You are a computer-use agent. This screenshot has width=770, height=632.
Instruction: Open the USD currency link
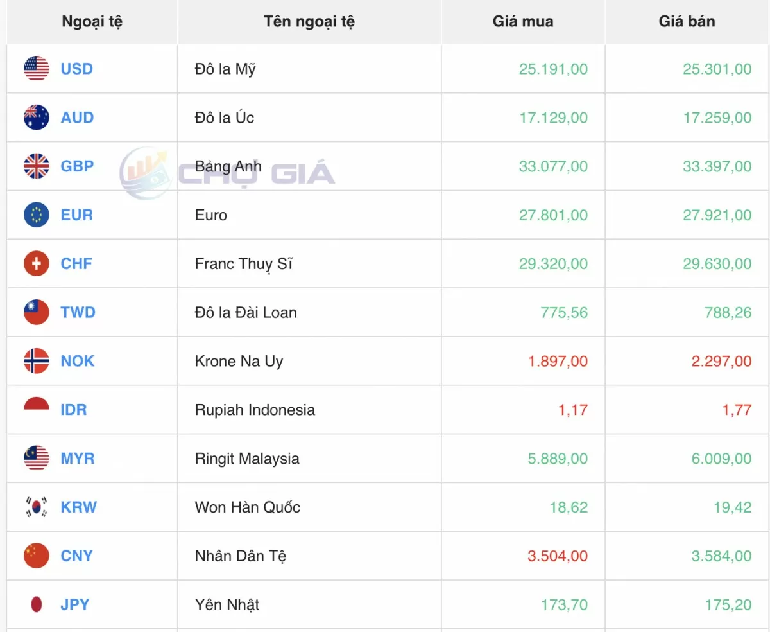(x=77, y=69)
